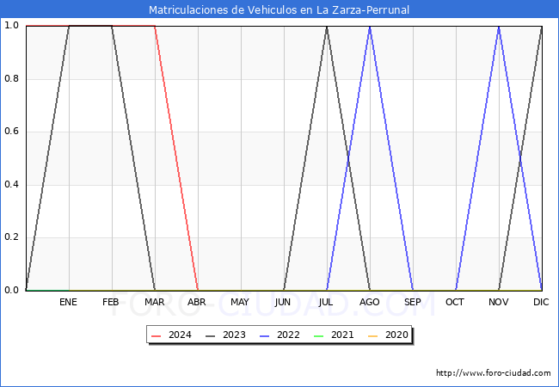Click the dark gray 2023 legend swatch
This screenshot has width=559, height=387.
[211, 335]
